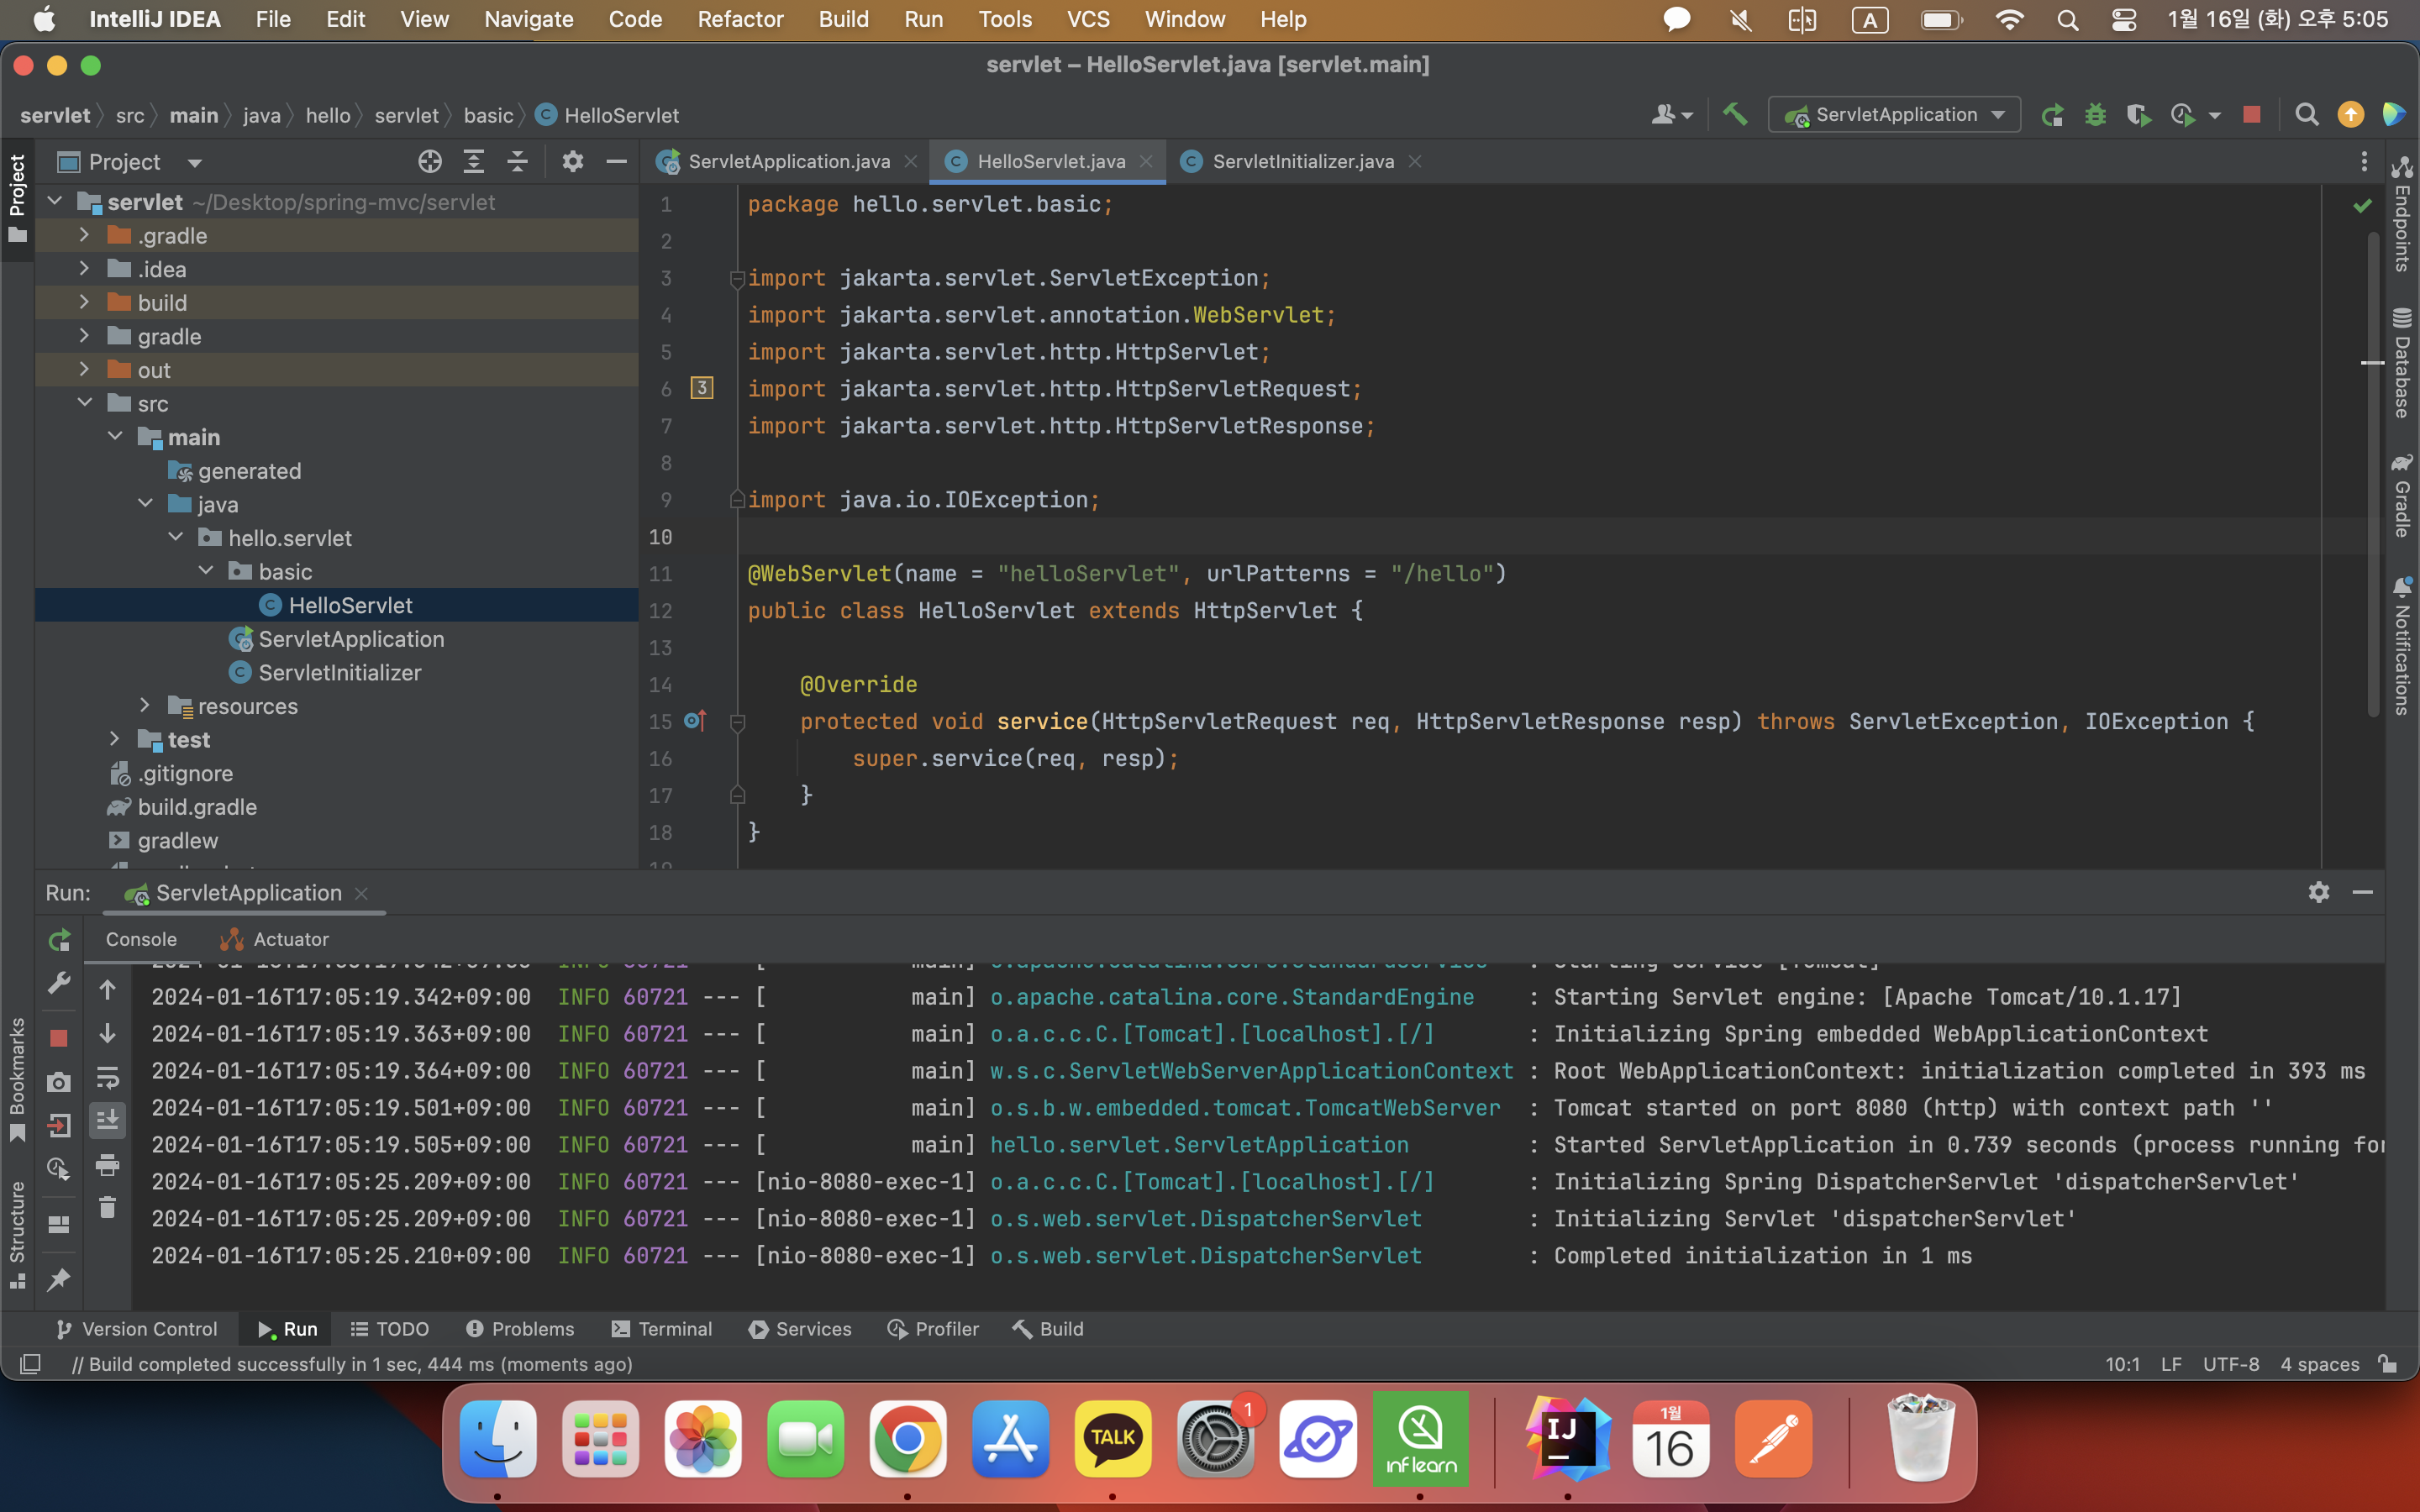The width and height of the screenshot is (2420, 1512).
Task: Expand all in Project panel
Action: tap(474, 161)
